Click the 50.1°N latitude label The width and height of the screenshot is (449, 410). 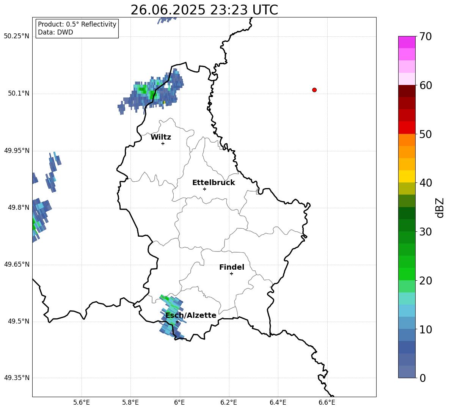(x=19, y=94)
